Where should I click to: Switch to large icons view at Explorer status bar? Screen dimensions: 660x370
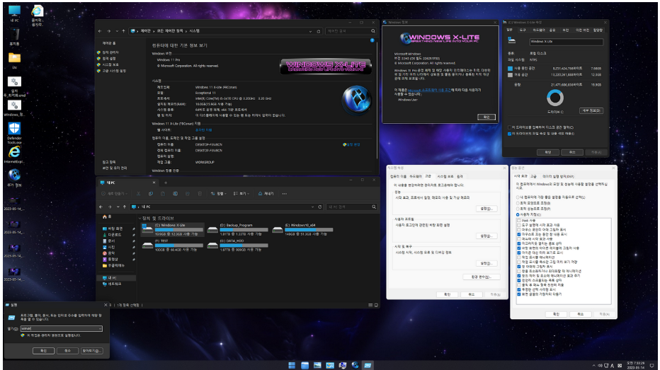tap(376, 305)
